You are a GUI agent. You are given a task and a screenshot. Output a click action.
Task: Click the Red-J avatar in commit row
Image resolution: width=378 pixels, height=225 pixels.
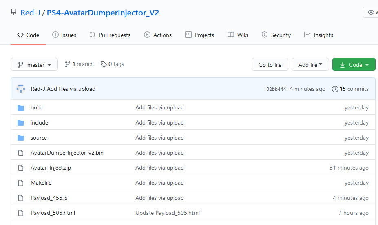point(21,89)
